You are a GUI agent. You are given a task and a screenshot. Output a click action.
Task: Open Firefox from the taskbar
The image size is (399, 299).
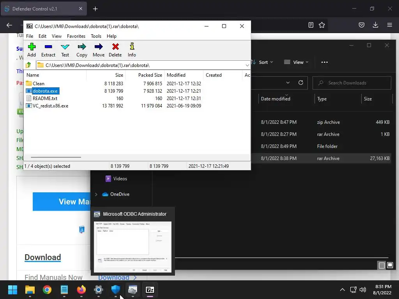(81, 290)
